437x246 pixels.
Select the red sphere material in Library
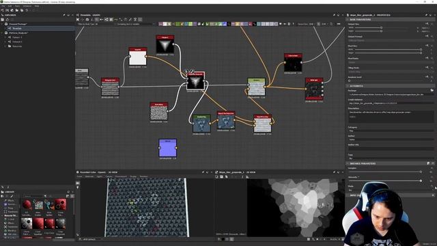27,205
